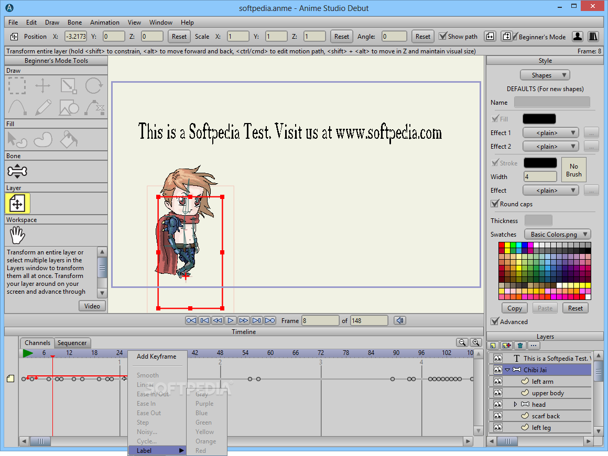Select the Manipulate Bones tool
This screenshot has width=608, height=456.
(x=17, y=171)
